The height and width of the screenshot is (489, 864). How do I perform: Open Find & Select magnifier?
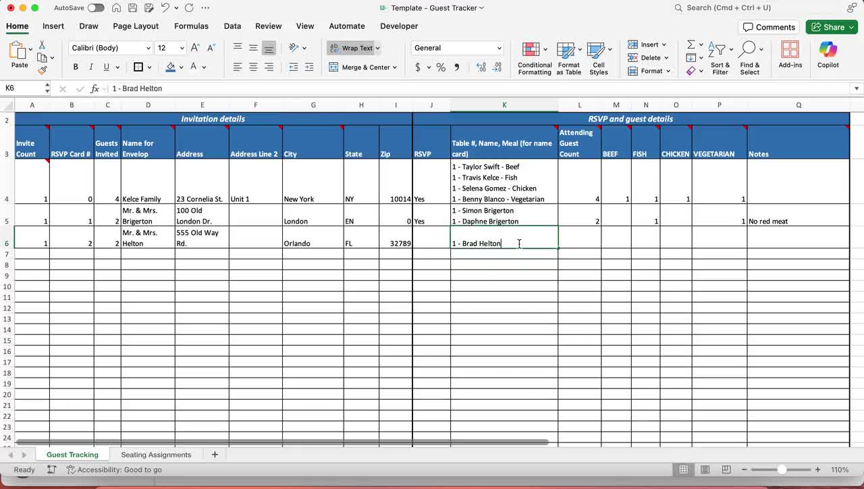point(749,58)
